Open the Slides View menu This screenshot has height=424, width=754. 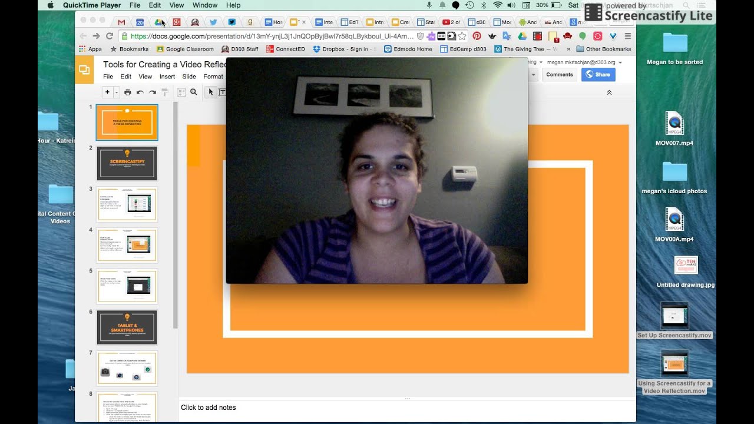145,77
